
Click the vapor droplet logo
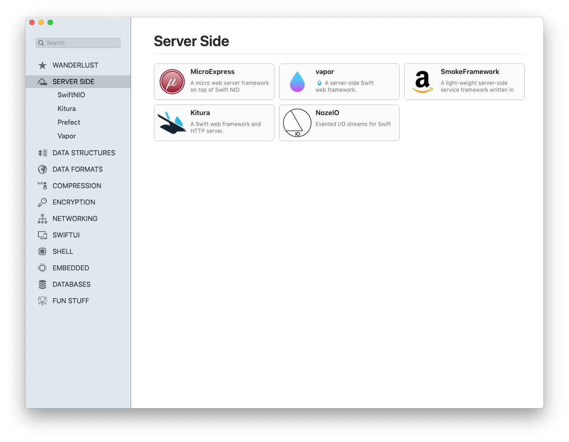(297, 82)
